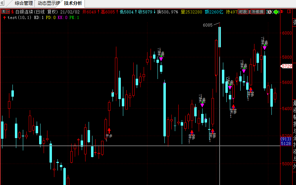Click the K chart-type button
The width and height of the screenshot is (296, 185).
click(x=4, y=12)
